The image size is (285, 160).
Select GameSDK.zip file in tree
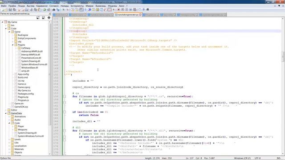coord(21,107)
